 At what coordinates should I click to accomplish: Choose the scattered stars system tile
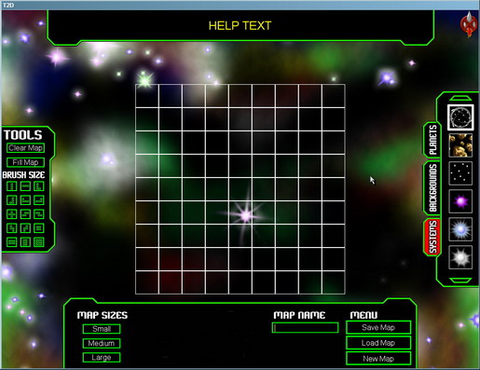point(460,173)
